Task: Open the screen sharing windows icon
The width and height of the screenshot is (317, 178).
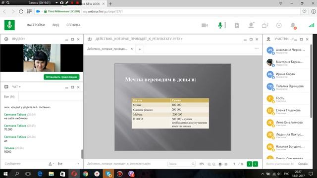Action: pyautogui.click(x=265, y=25)
